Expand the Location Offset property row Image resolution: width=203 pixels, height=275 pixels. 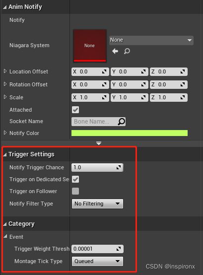[5, 71]
